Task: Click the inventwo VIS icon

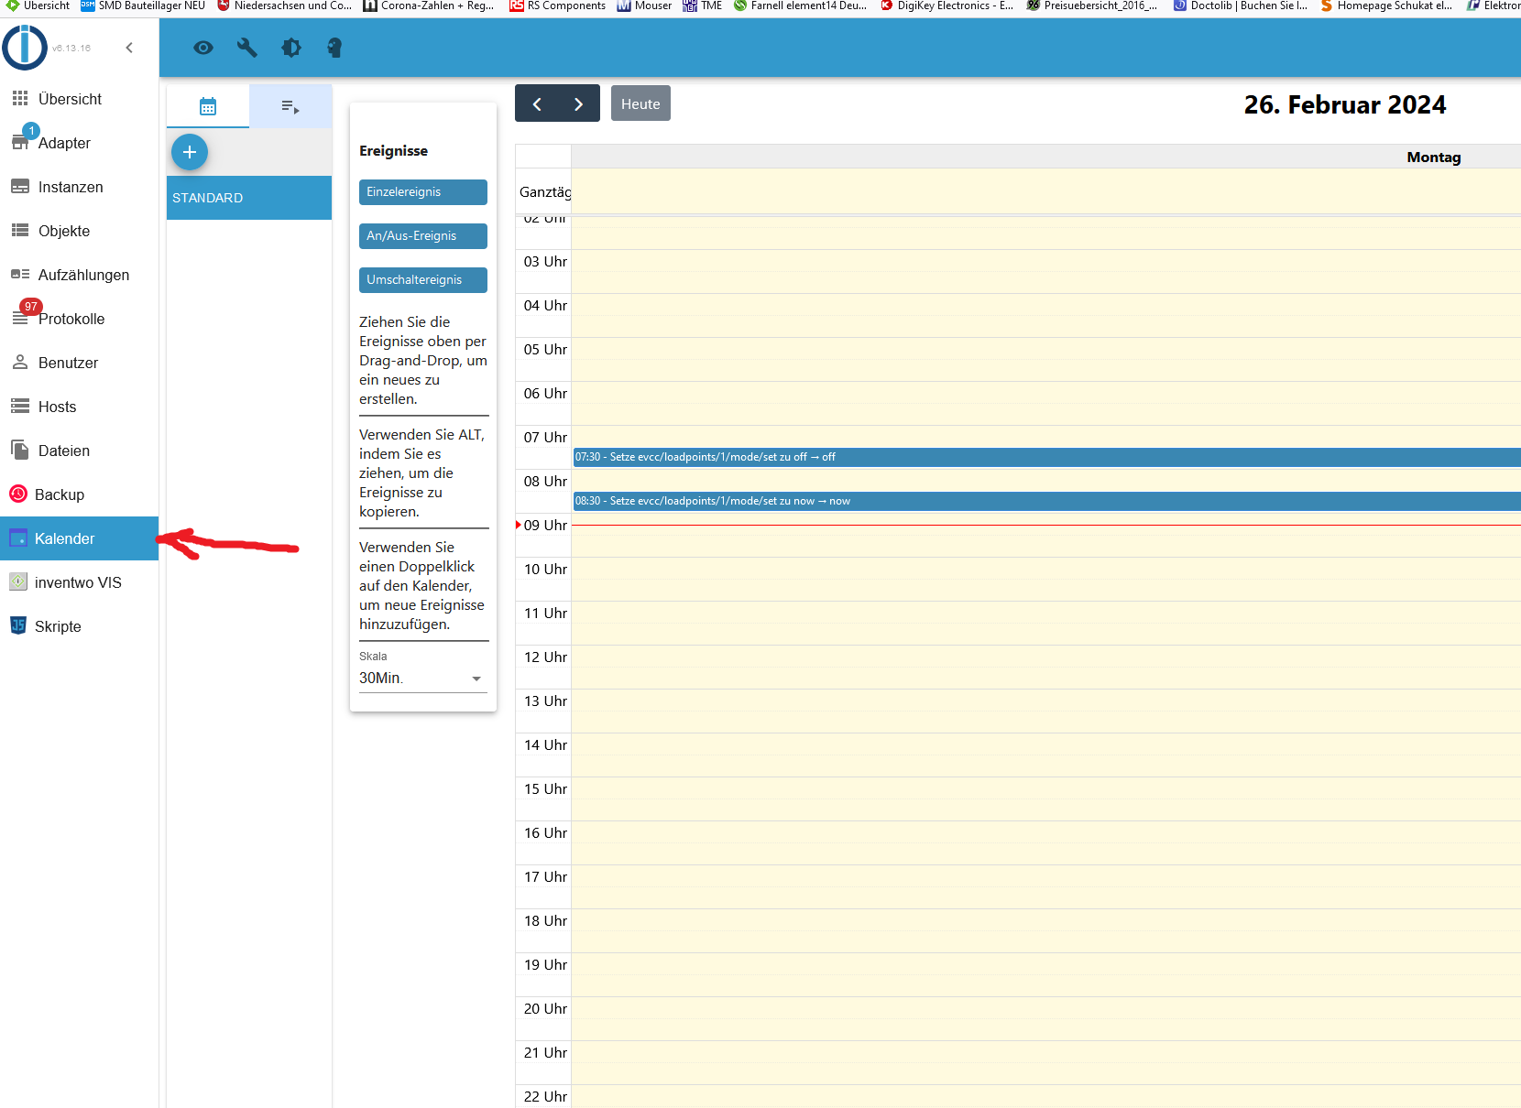Action: click(18, 581)
